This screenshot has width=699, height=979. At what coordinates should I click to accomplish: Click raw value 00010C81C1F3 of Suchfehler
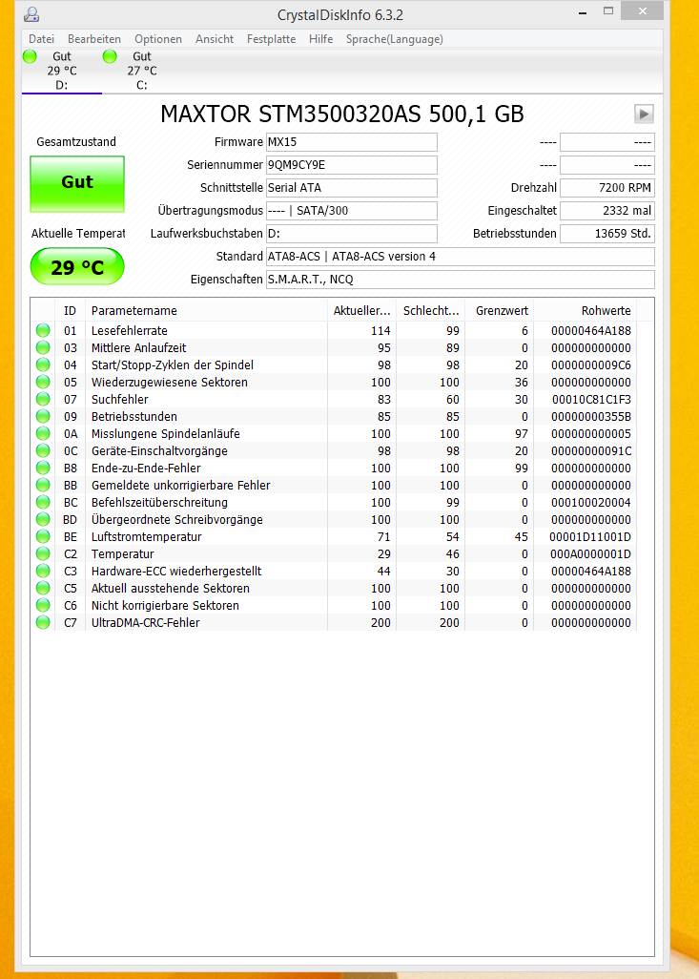coord(591,399)
